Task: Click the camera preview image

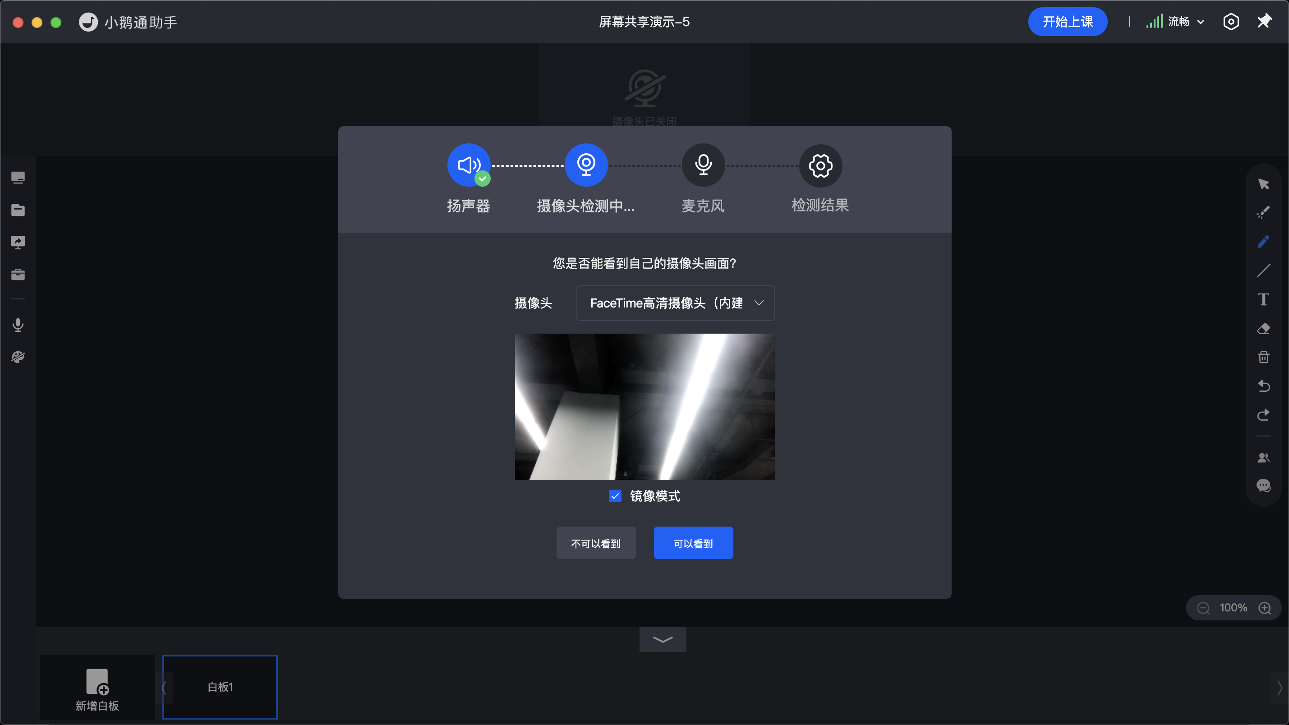Action: click(644, 406)
